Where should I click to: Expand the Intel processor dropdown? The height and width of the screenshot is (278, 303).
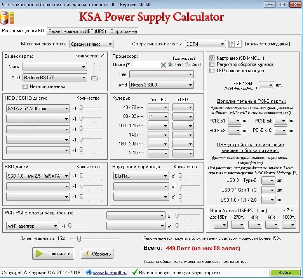pyautogui.click(x=162, y=74)
